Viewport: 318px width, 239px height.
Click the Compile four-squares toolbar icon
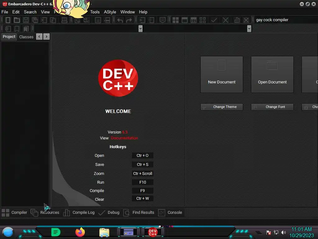tap(175, 20)
